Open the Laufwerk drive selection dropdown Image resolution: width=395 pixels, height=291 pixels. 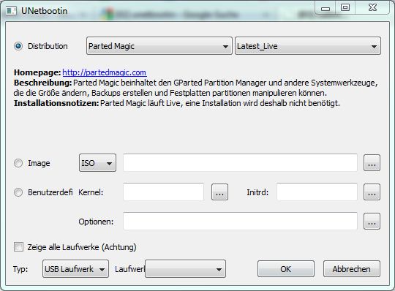pos(185,269)
